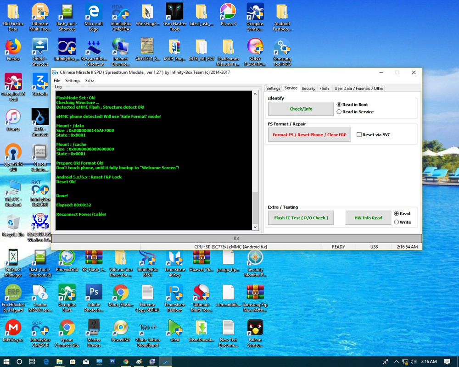Open the 3uTools desktop icon

[40, 84]
